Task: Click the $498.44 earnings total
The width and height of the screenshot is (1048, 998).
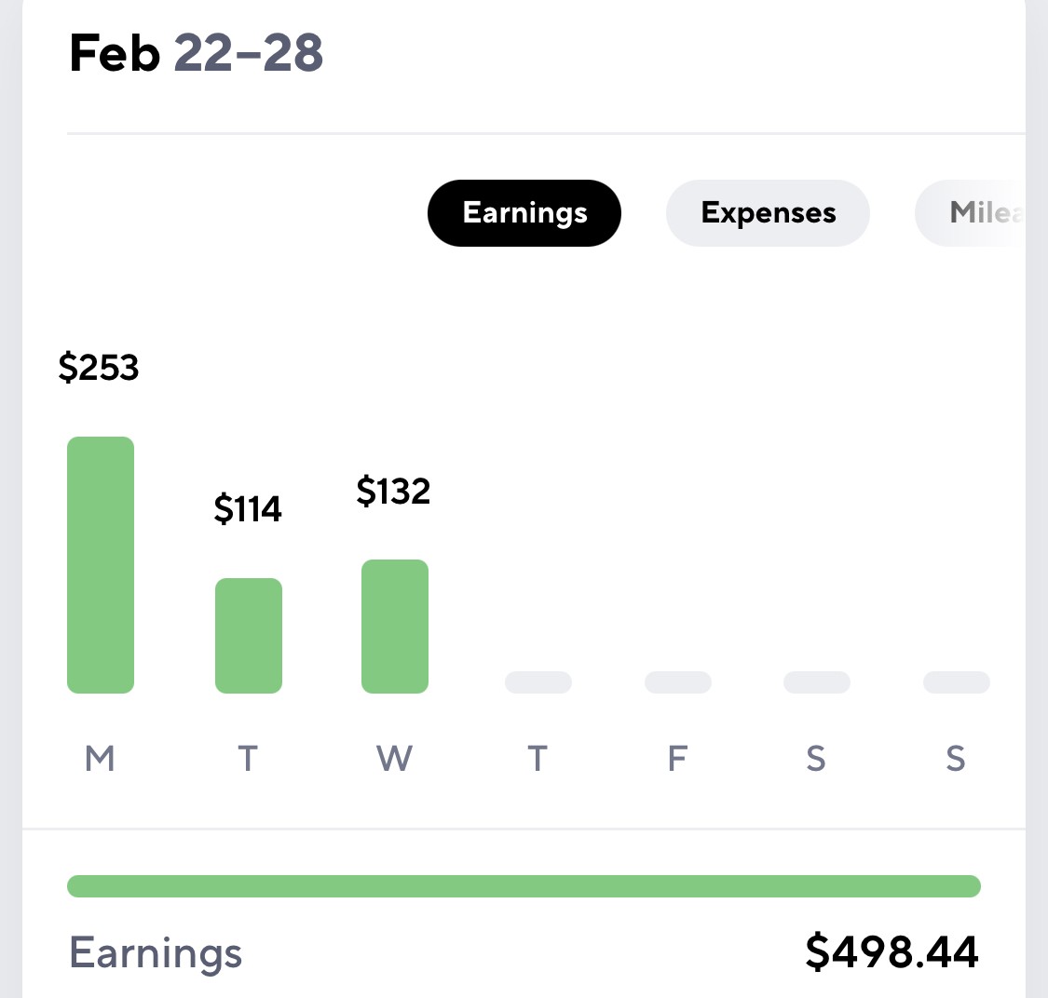Action: point(891,951)
